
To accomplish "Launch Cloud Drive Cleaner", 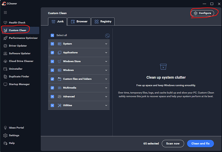I will 21,61.
